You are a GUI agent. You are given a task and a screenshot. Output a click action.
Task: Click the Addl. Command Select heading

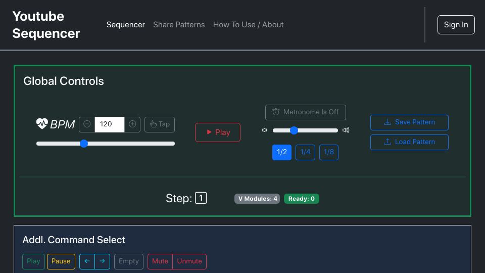tap(74, 240)
